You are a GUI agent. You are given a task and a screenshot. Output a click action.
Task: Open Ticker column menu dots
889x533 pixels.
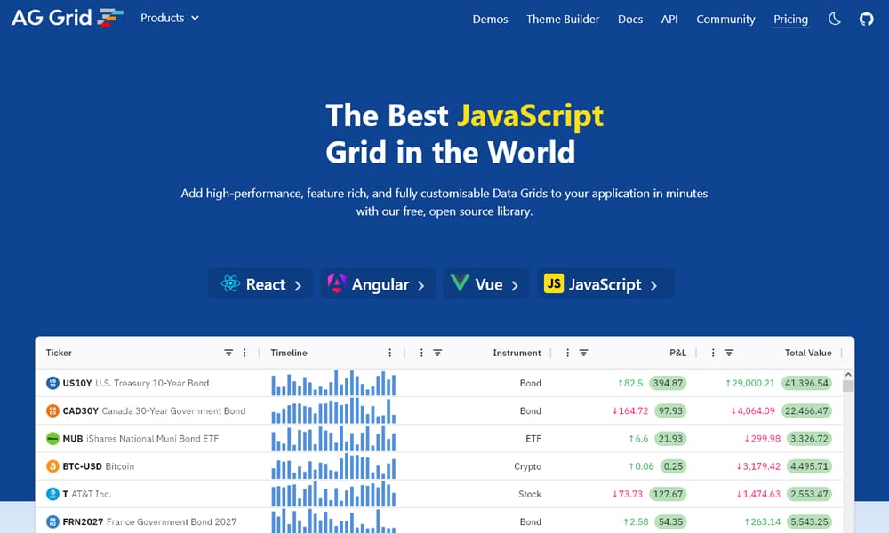[x=244, y=353]
